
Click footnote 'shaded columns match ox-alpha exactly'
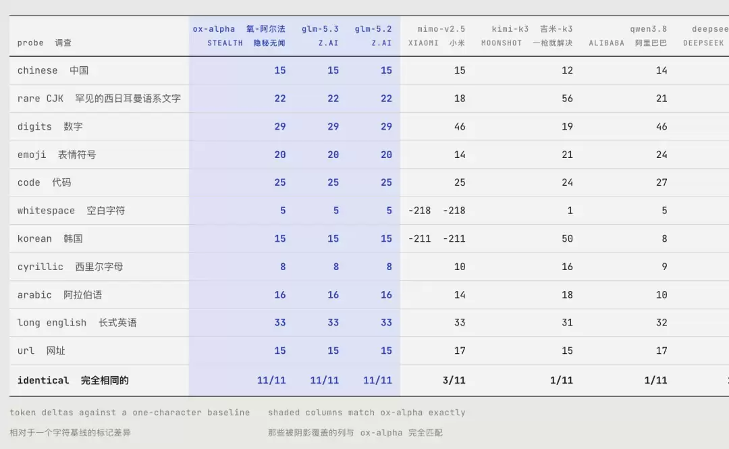pos(367,413)
